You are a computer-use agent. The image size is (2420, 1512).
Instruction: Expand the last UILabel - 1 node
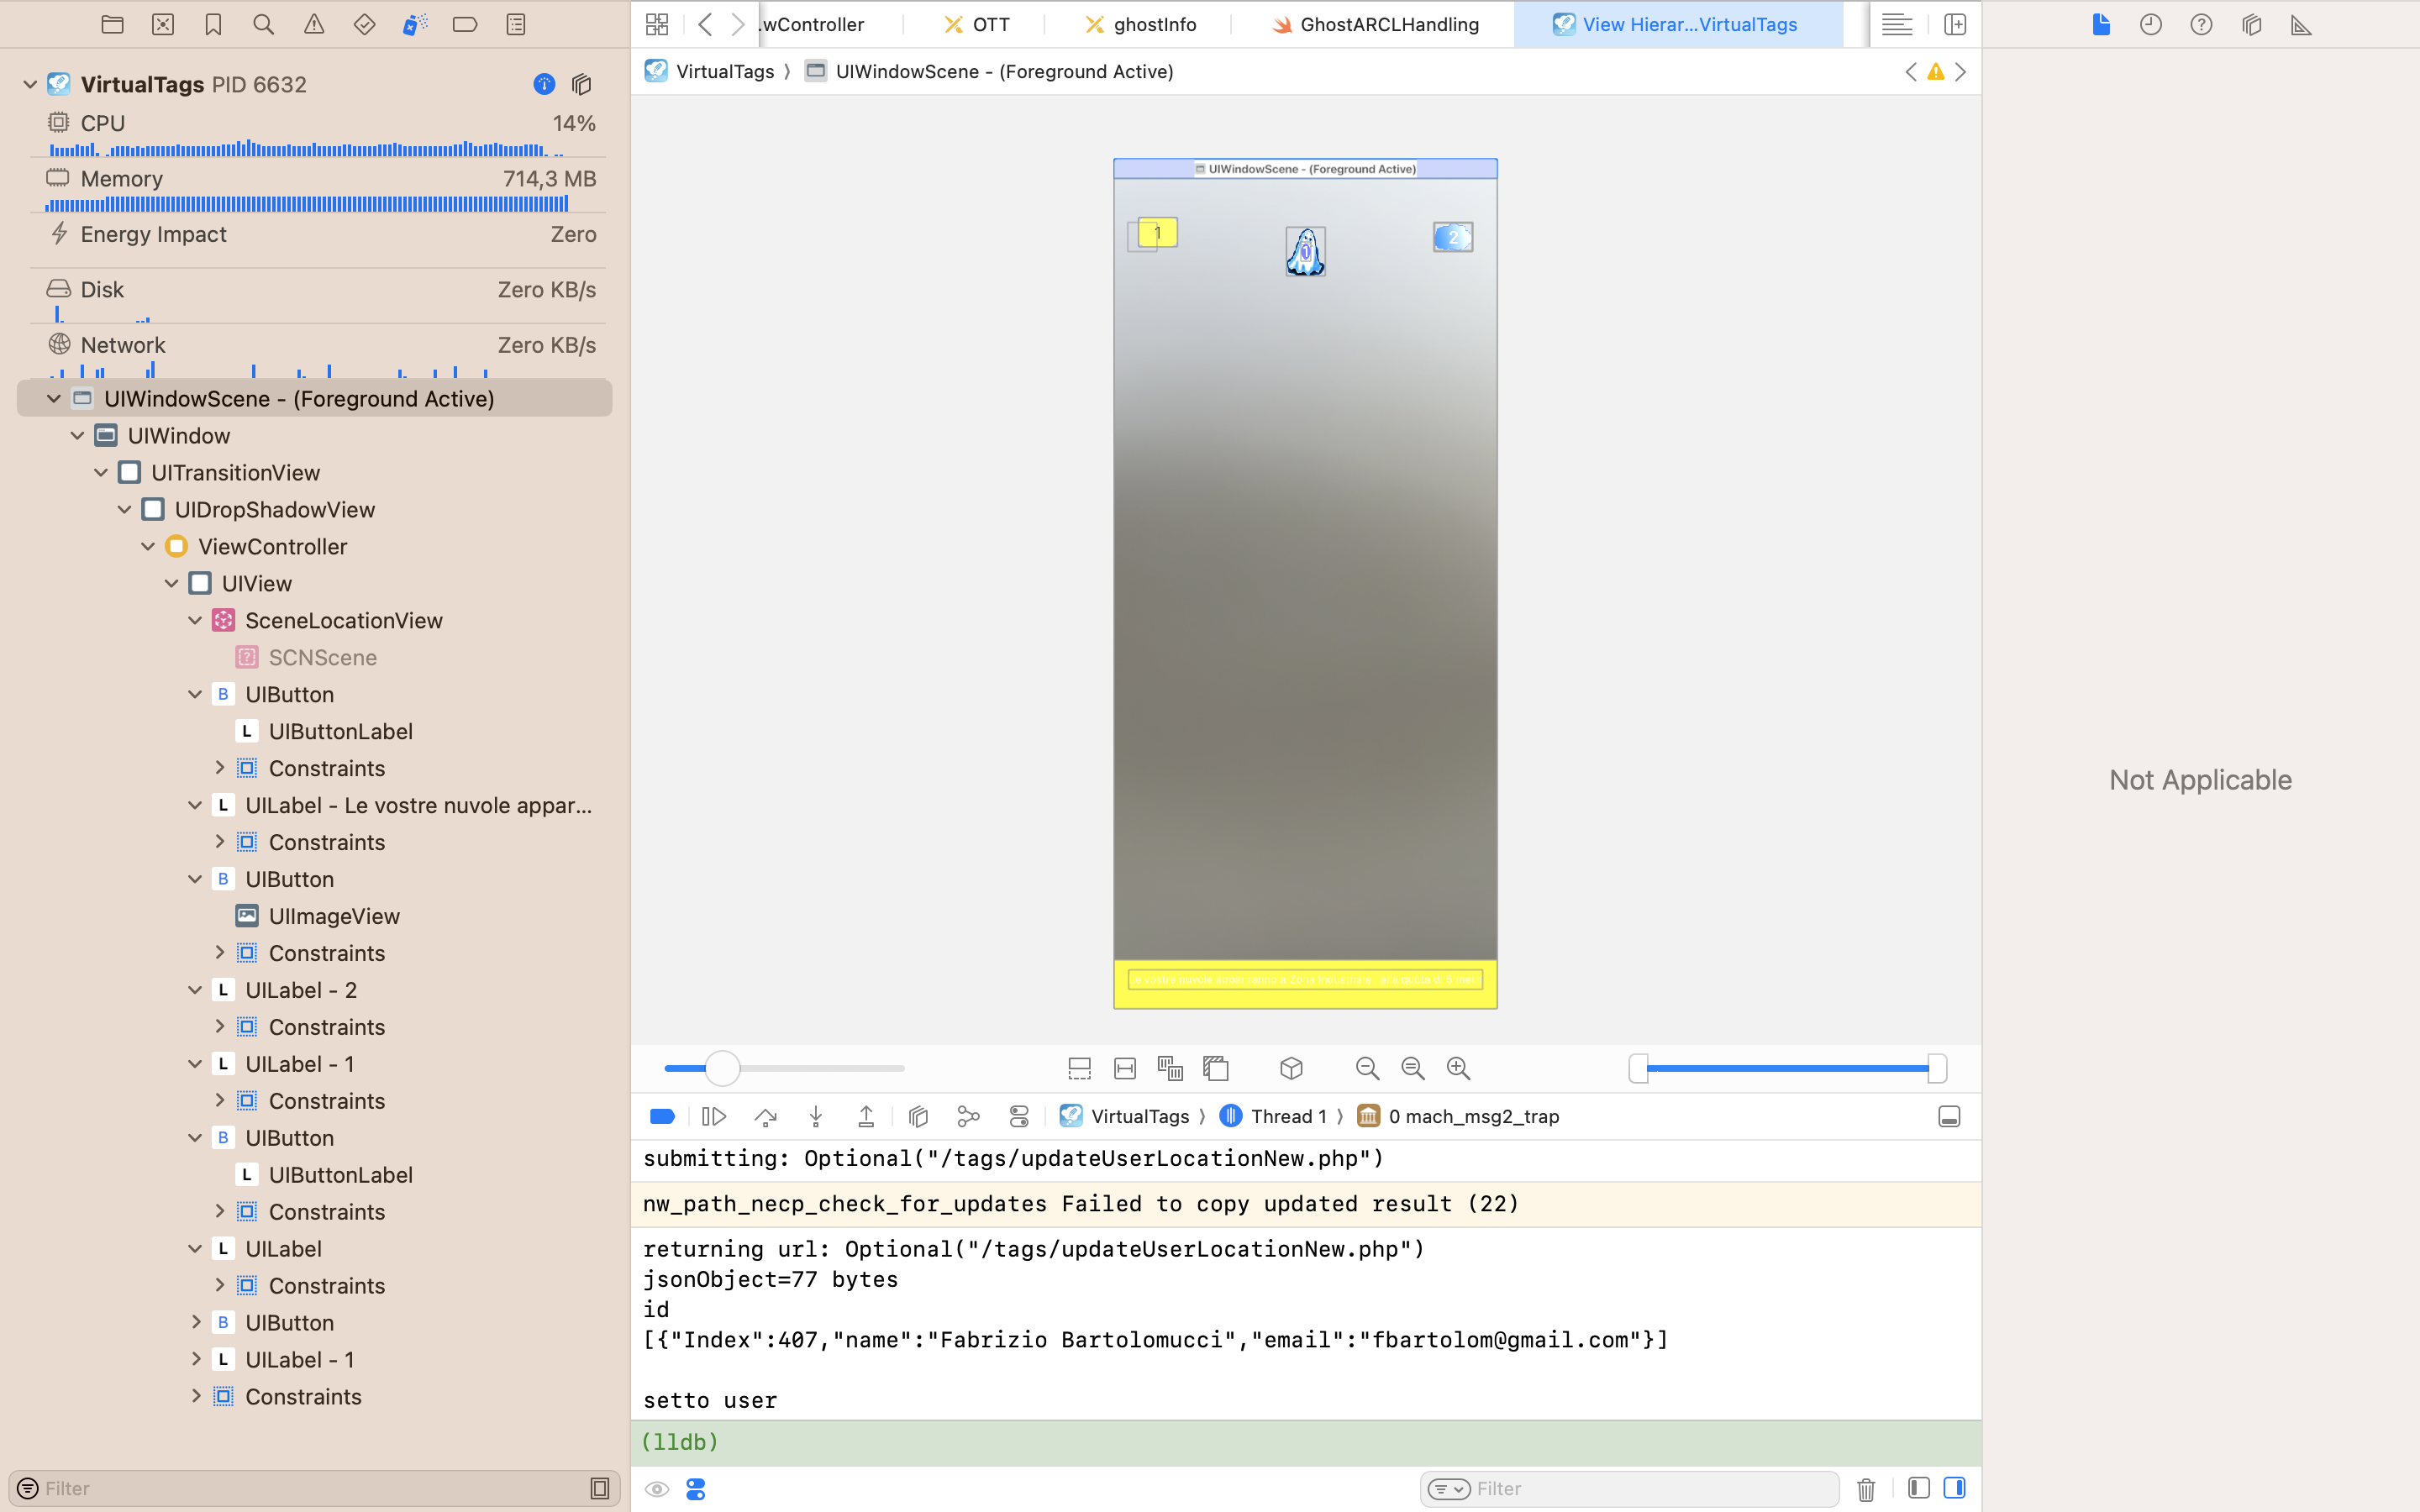(x=195, y=1359)
